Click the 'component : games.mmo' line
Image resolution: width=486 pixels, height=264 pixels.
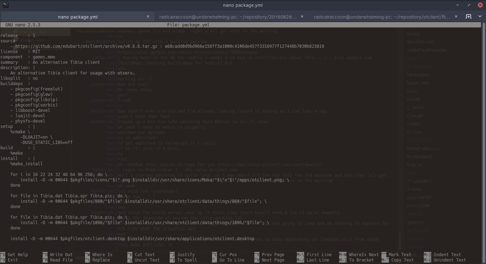coord(28,57)
